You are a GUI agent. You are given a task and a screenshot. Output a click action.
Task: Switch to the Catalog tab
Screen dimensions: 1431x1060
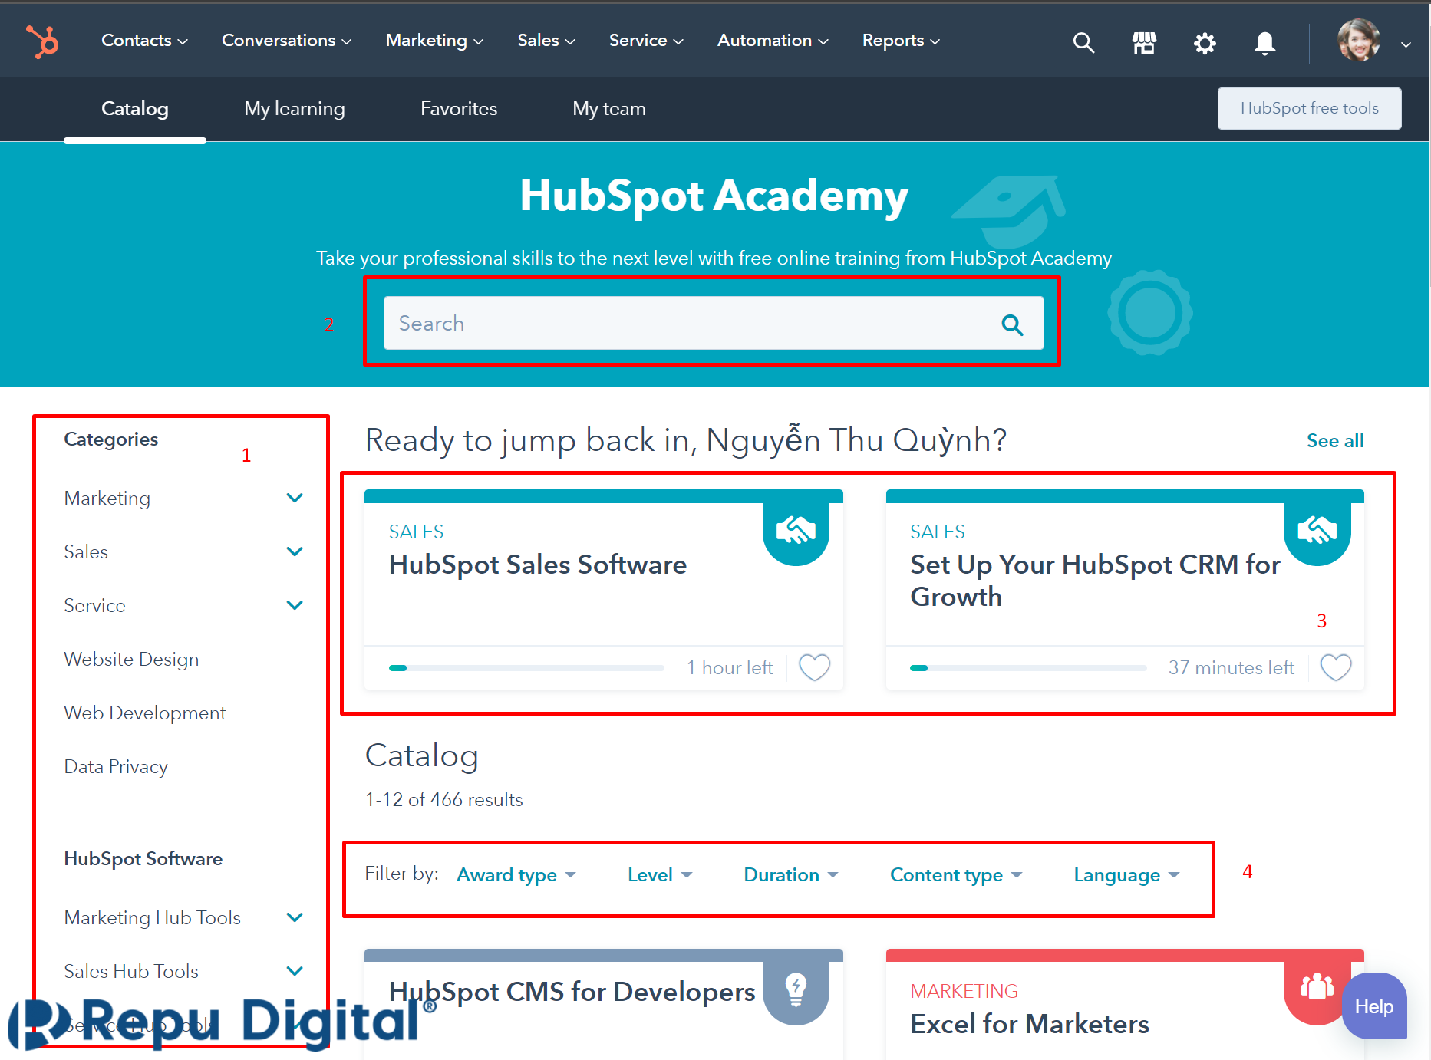[135, 109]
